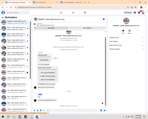
Task: Open Task View on taskbar
Action: pos(8,117)
